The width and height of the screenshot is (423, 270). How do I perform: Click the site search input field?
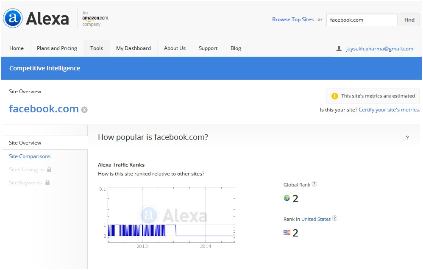click(362, 20)
